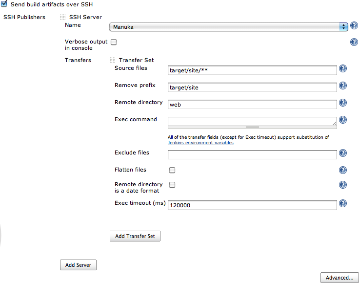Check Remote directory is a date format
The image size is (359, 283).
click(172, 185)
